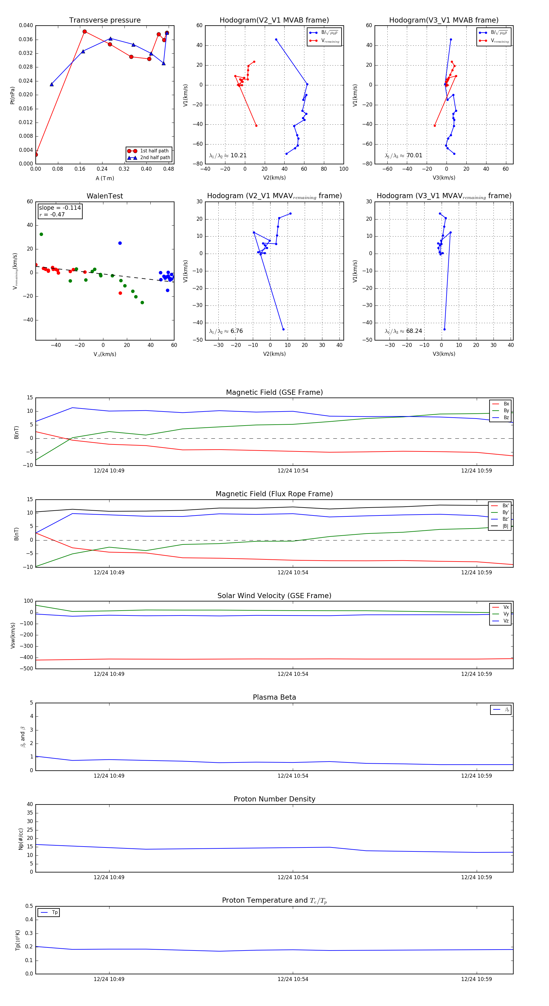549x1006 pixels.
Task: Click the '1st half path' legend entry
Action: tap(149, 151)
